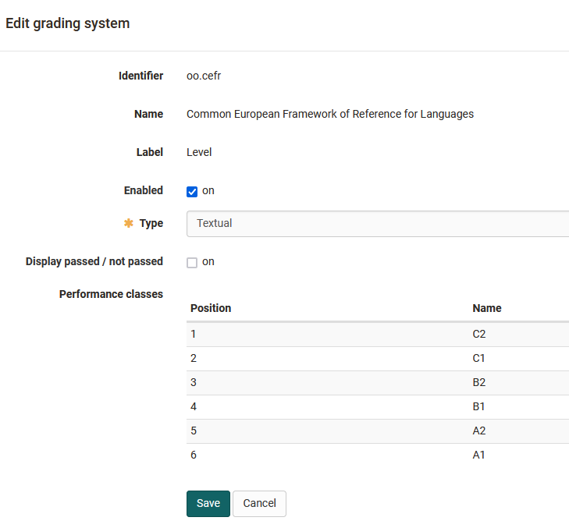The width and height of the screenshot is (569, 528).
Task: Uncheck the Enabled checkbox
Action: tap(192, 192)
